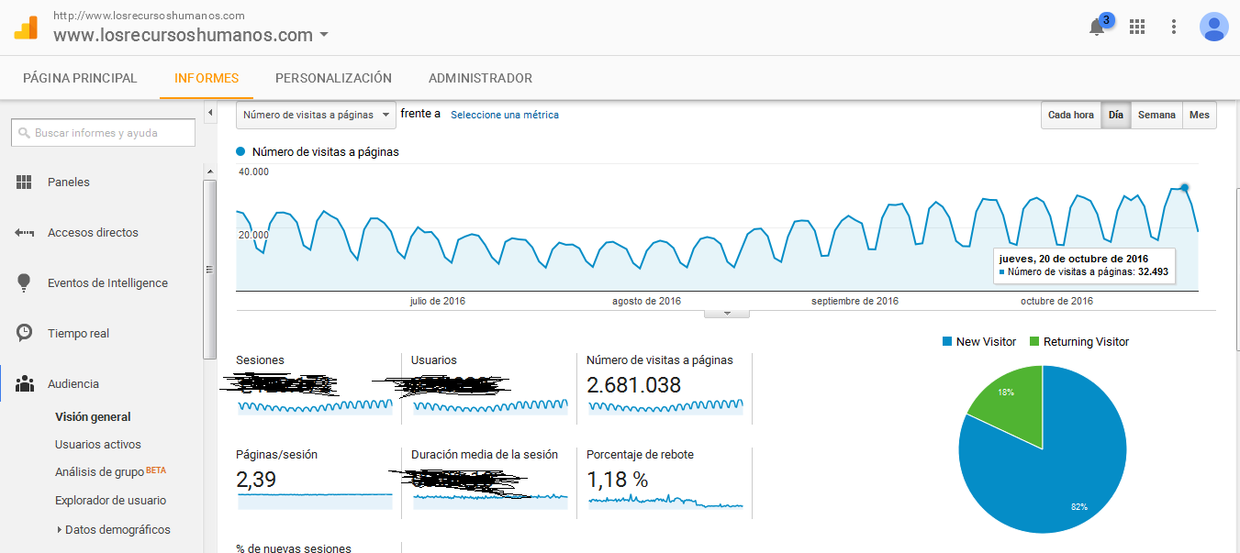Open Tiempo real in the sidebar

pyautogui.click(x=78, y=333)
